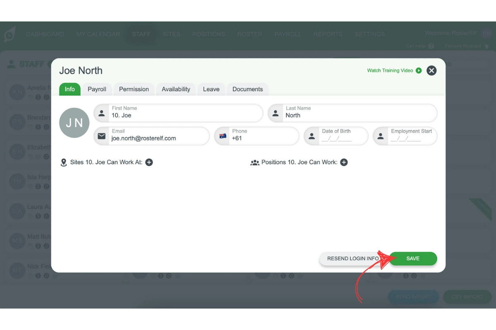Select the Nick staff row in the background
Screen dimensions: 496x330
pyautogui.click(x=29, y=270)
